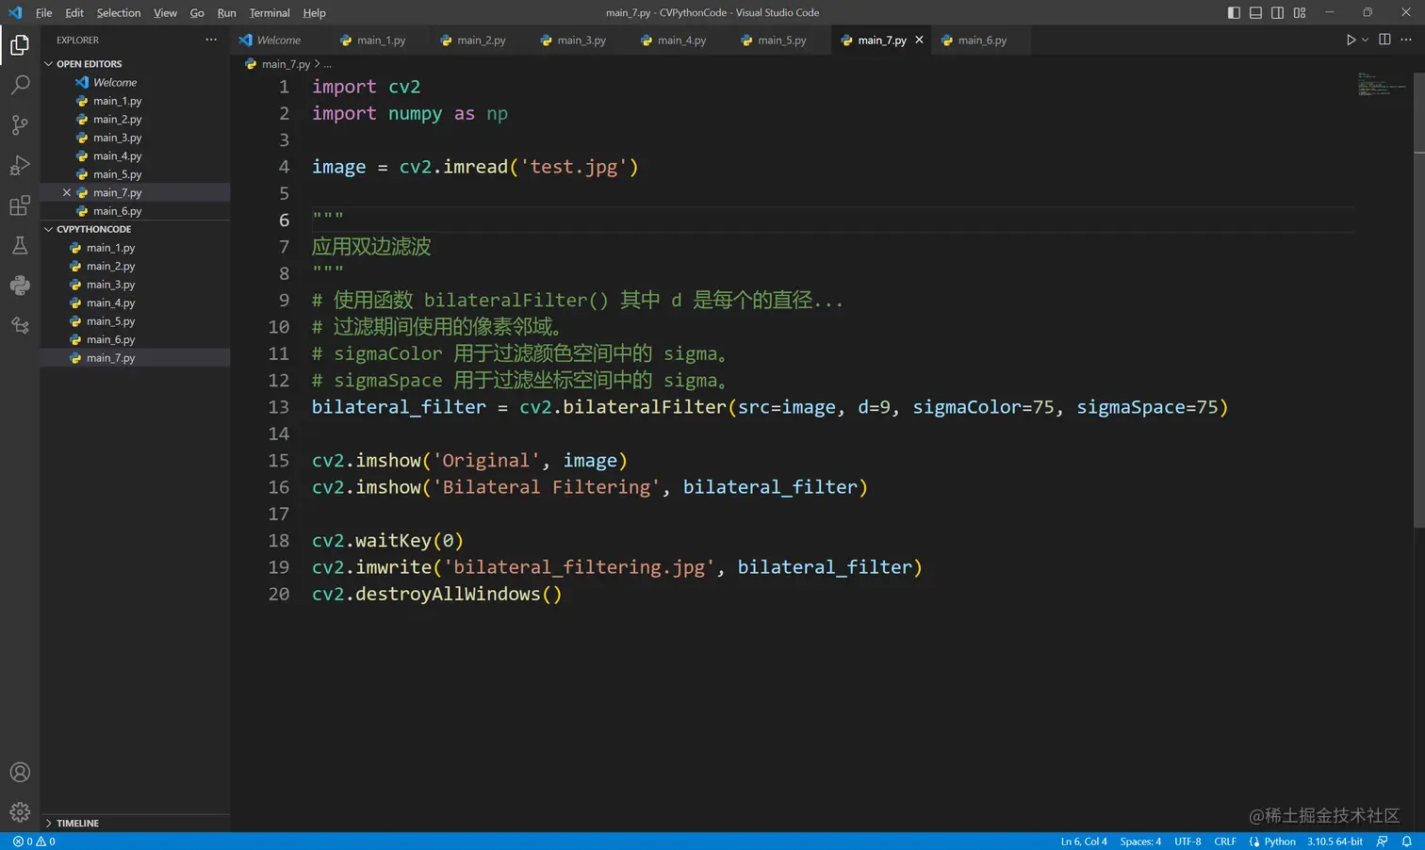Open the Selection menu

point(119,12)
